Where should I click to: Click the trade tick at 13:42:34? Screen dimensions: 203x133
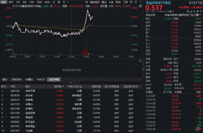click(173, 129)
